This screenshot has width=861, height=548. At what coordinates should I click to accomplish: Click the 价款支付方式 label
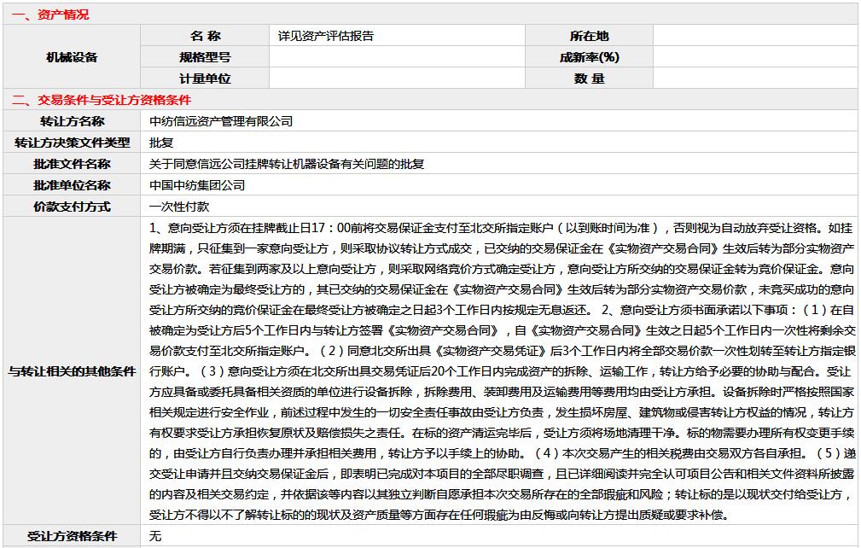72,207
